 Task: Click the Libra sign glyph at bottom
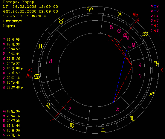point(103,130)
